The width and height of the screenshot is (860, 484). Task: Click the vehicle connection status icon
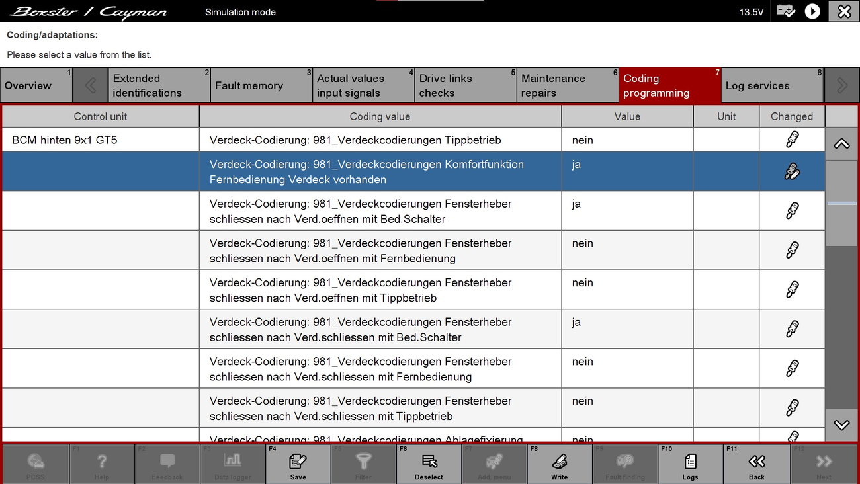pyautogui.click(x=785, y=11)
